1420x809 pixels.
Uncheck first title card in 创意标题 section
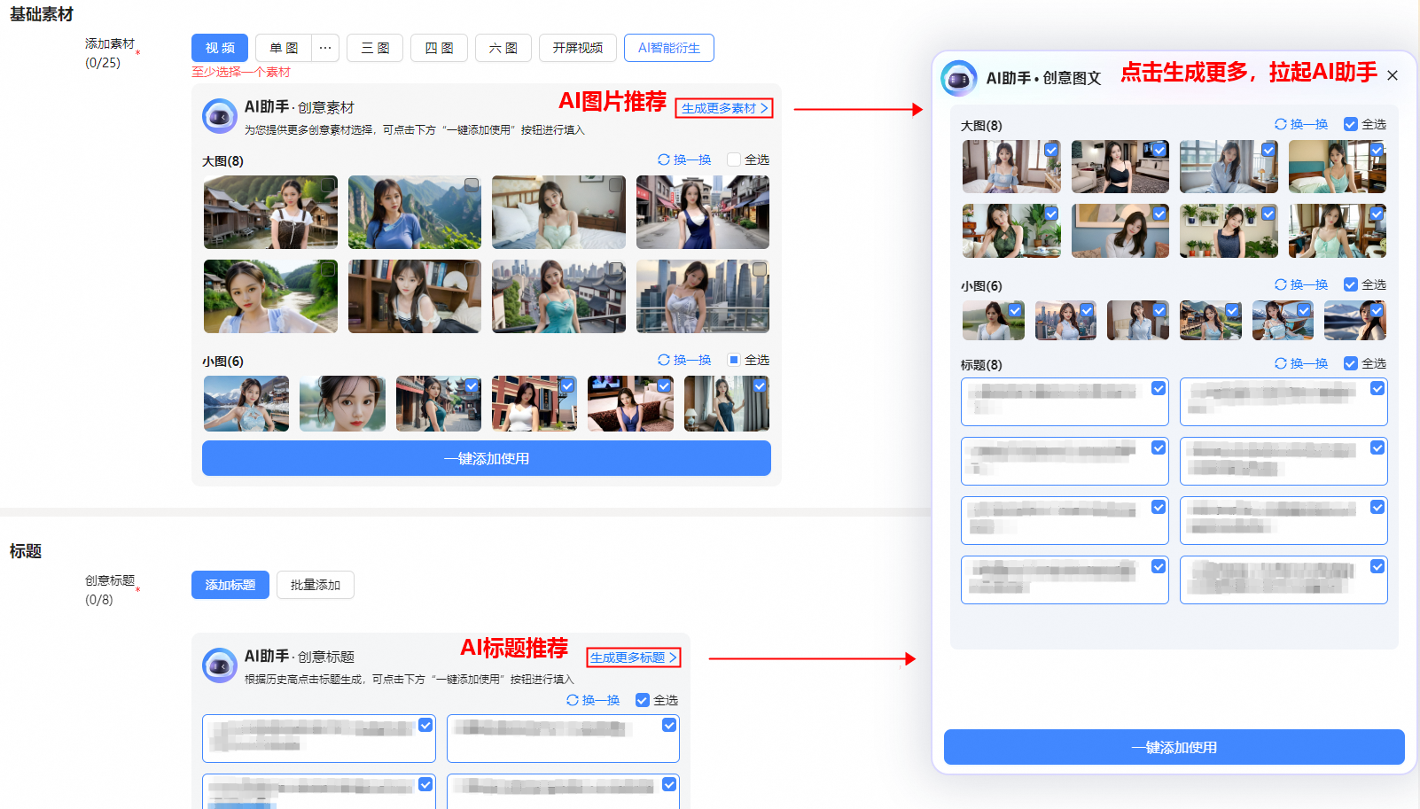point(425,725)
